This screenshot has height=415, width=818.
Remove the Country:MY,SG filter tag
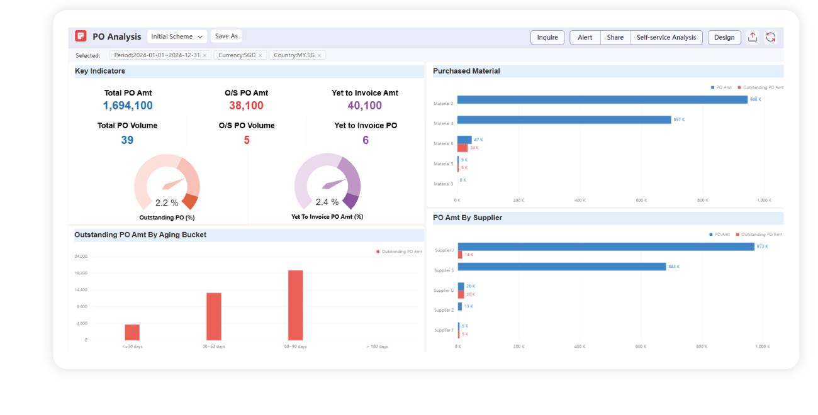319,55
